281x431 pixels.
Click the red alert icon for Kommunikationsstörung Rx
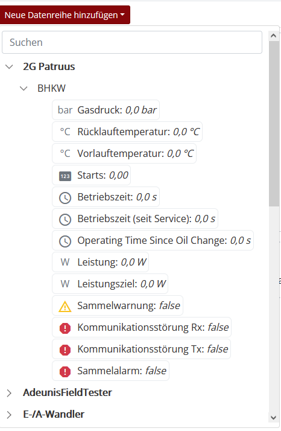[x=65, y=328]
